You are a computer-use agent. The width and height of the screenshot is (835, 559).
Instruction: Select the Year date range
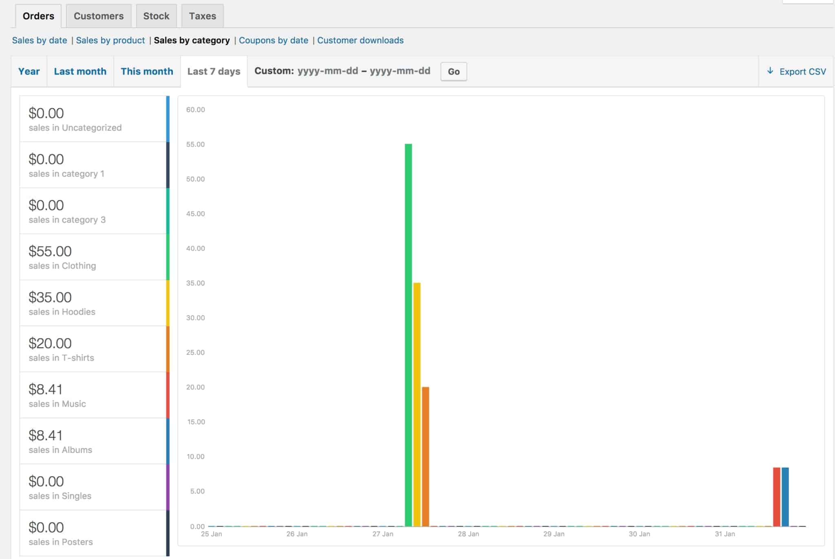pos(29,71)
